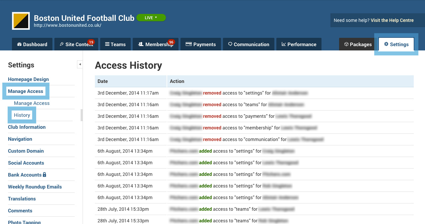Click the Date column header
Screen dimensions: 425x224
tap(131, 81)
